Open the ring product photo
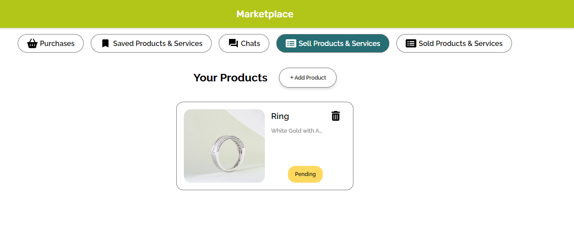This screenshot has width=574, height=230. tap(224, 146)
